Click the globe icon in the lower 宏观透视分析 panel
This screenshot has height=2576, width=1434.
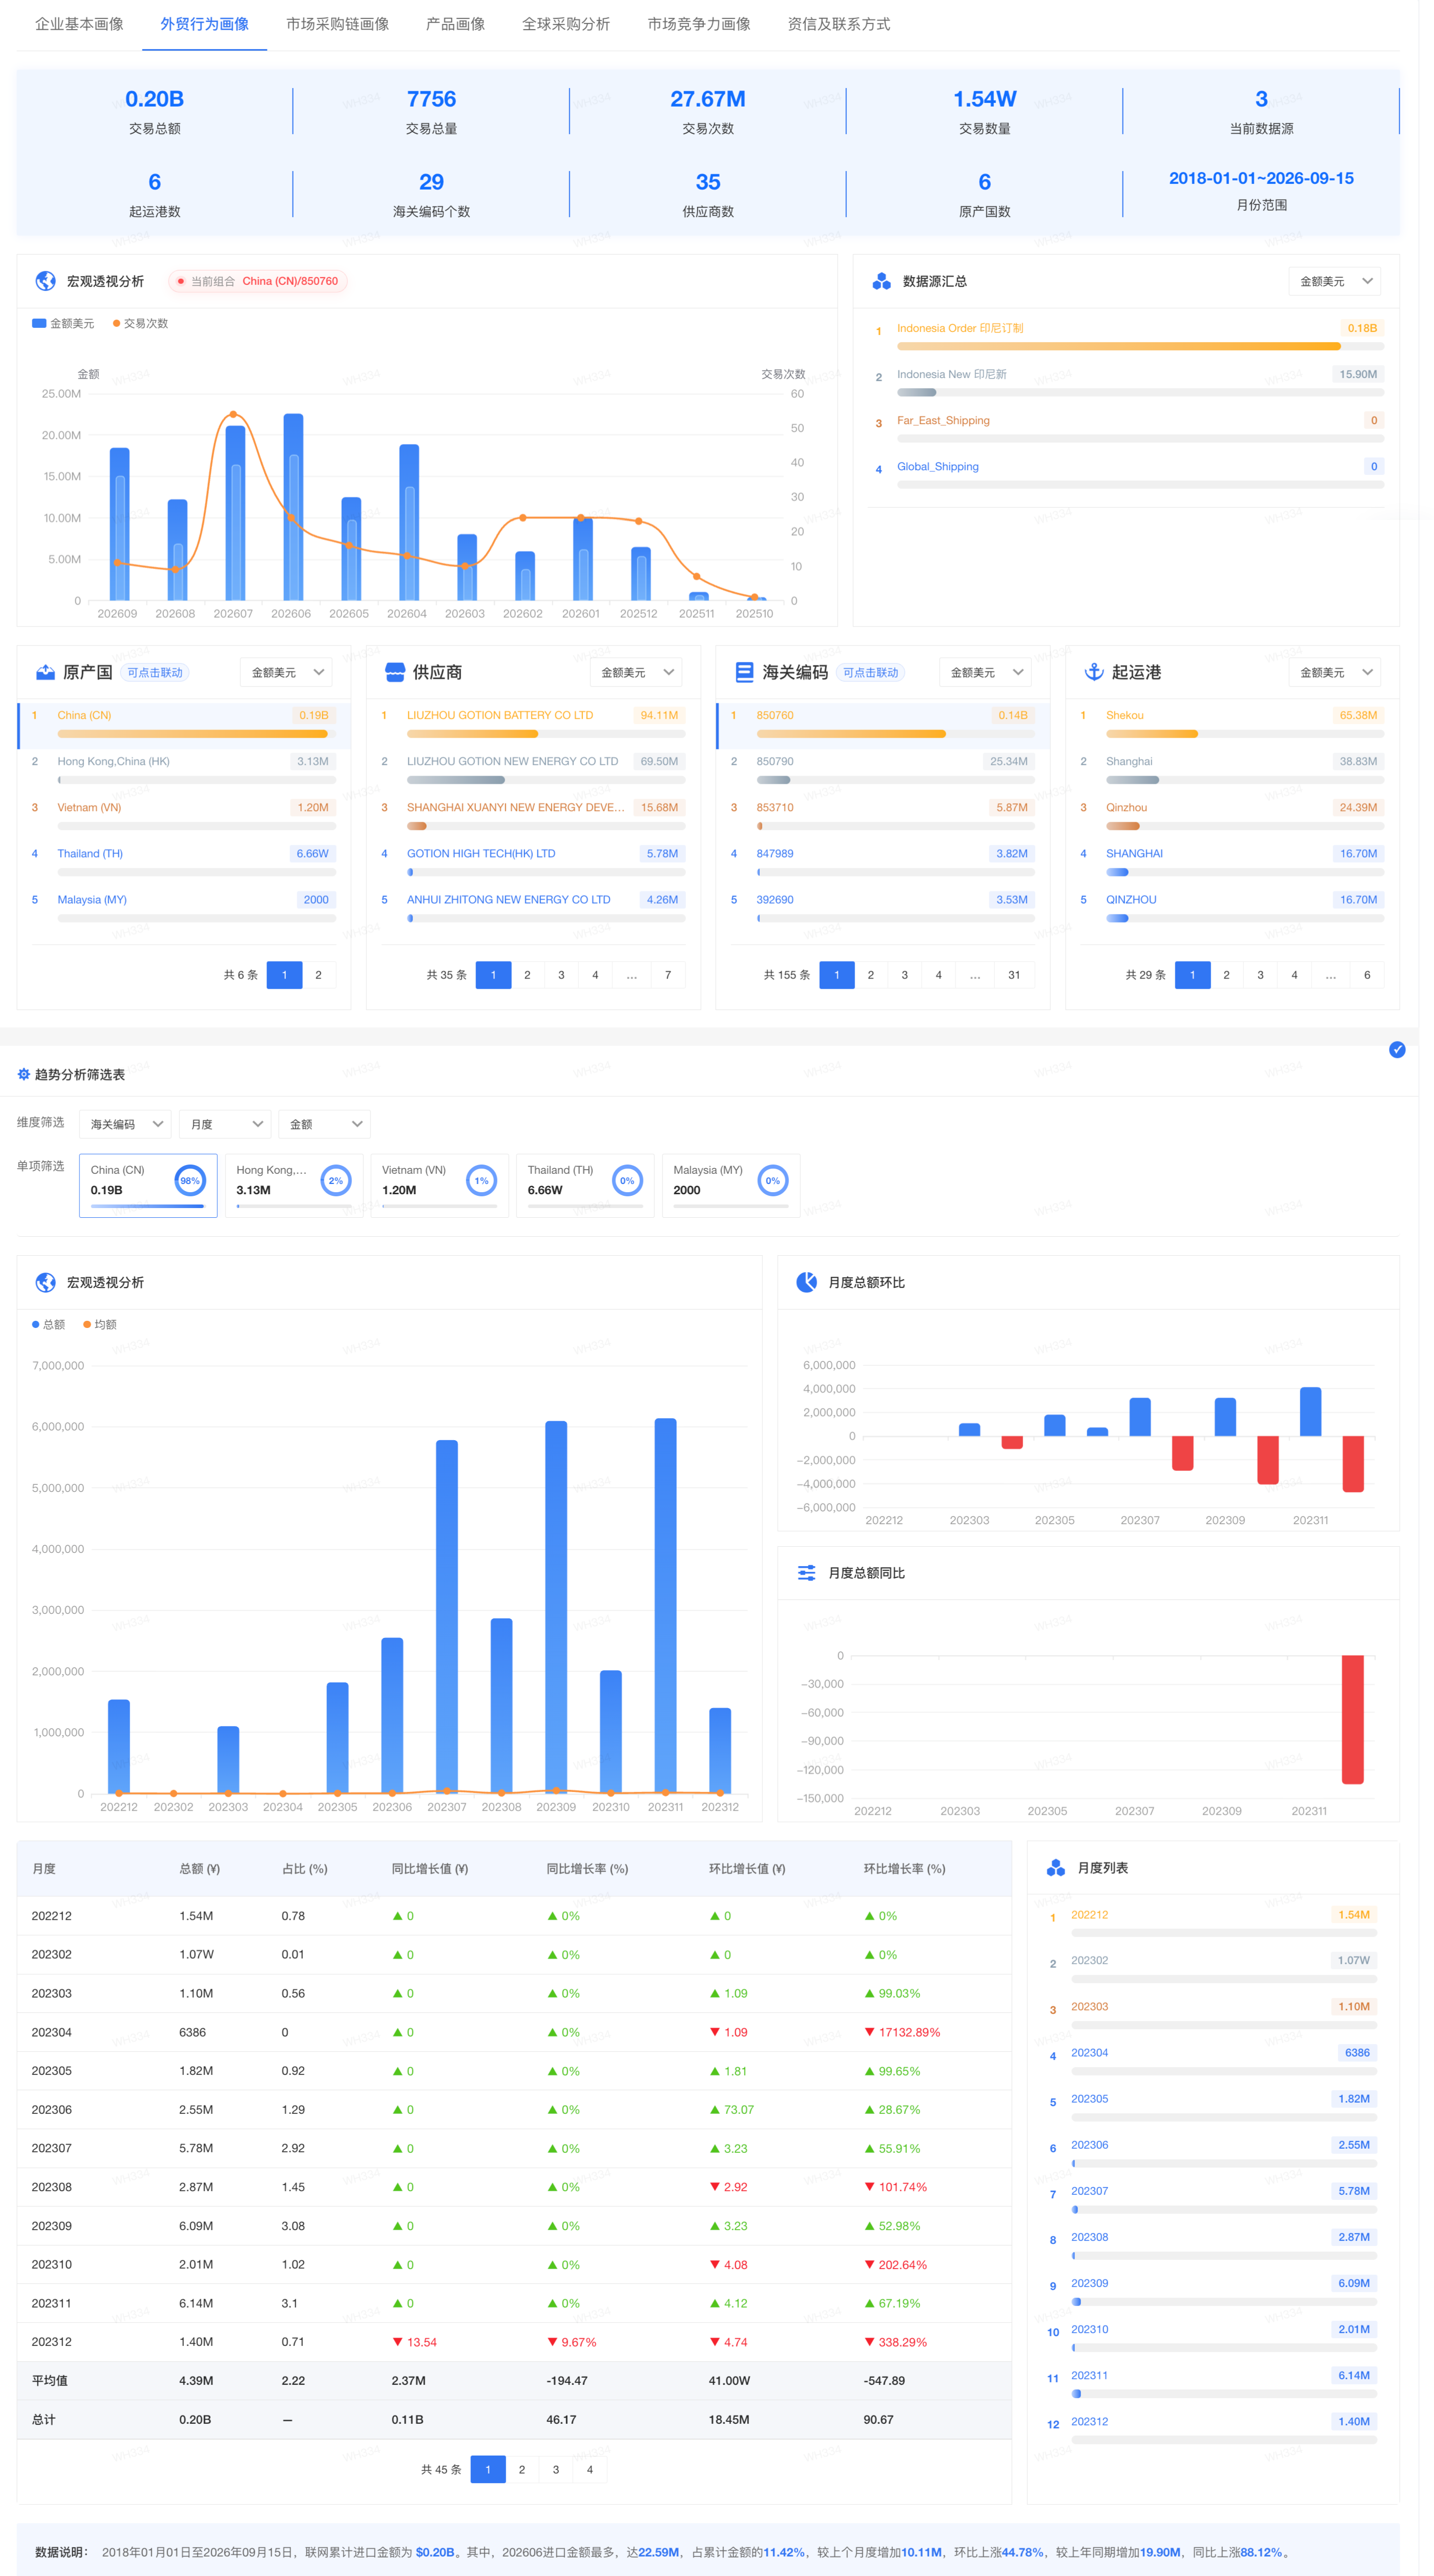[x=45, y=1282]
